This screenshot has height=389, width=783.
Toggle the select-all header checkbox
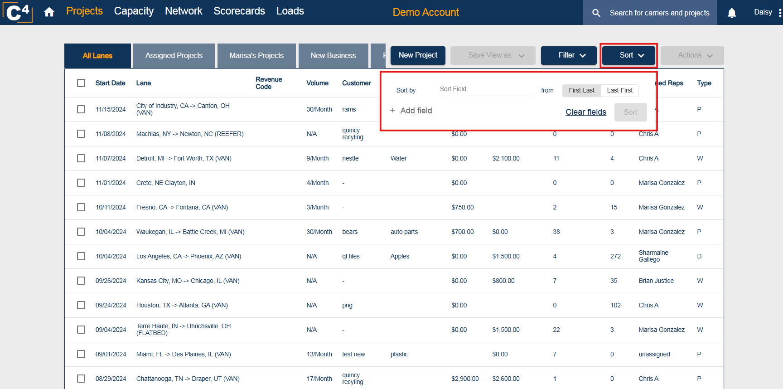[x=81, y=83]
